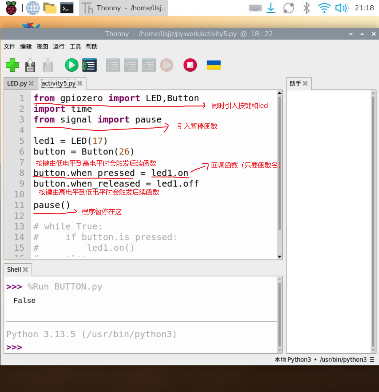Click the grayed-out save file icon

click(x=48, y=65)
